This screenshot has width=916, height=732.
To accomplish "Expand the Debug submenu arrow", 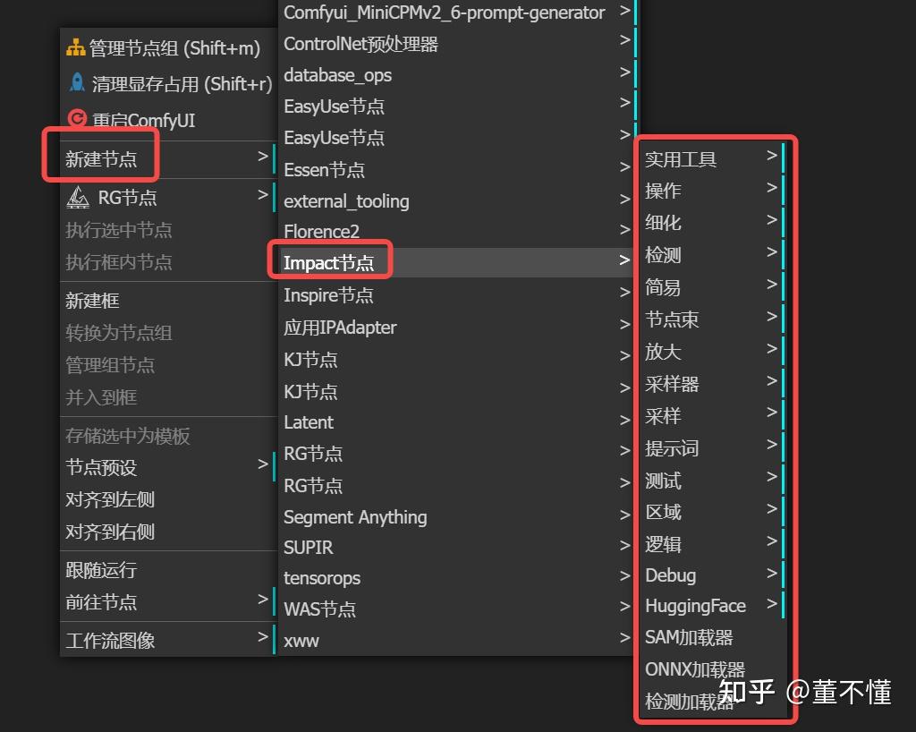I will coord(772,573).
